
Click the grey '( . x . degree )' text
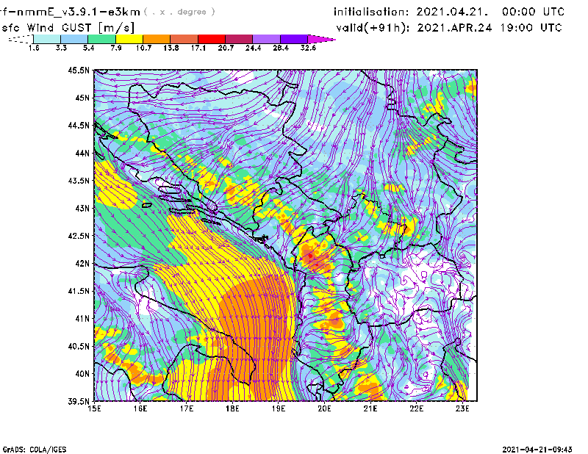pos(179,12)
